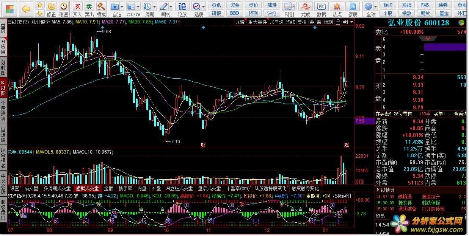Toggle 重大事件 major events display

257,22
